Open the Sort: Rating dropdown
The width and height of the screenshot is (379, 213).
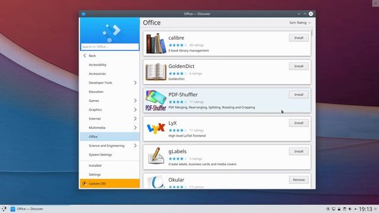pyautogui.click(x=300, y=22)
